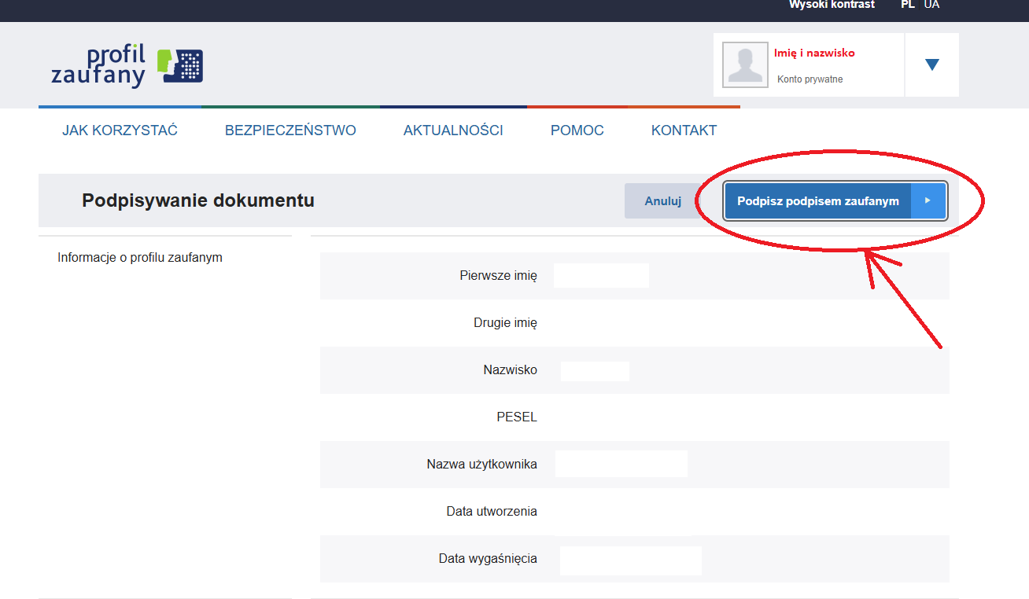Click the Nazwa użytkownika value field
1029x599 pixels.
coord(621,464)
